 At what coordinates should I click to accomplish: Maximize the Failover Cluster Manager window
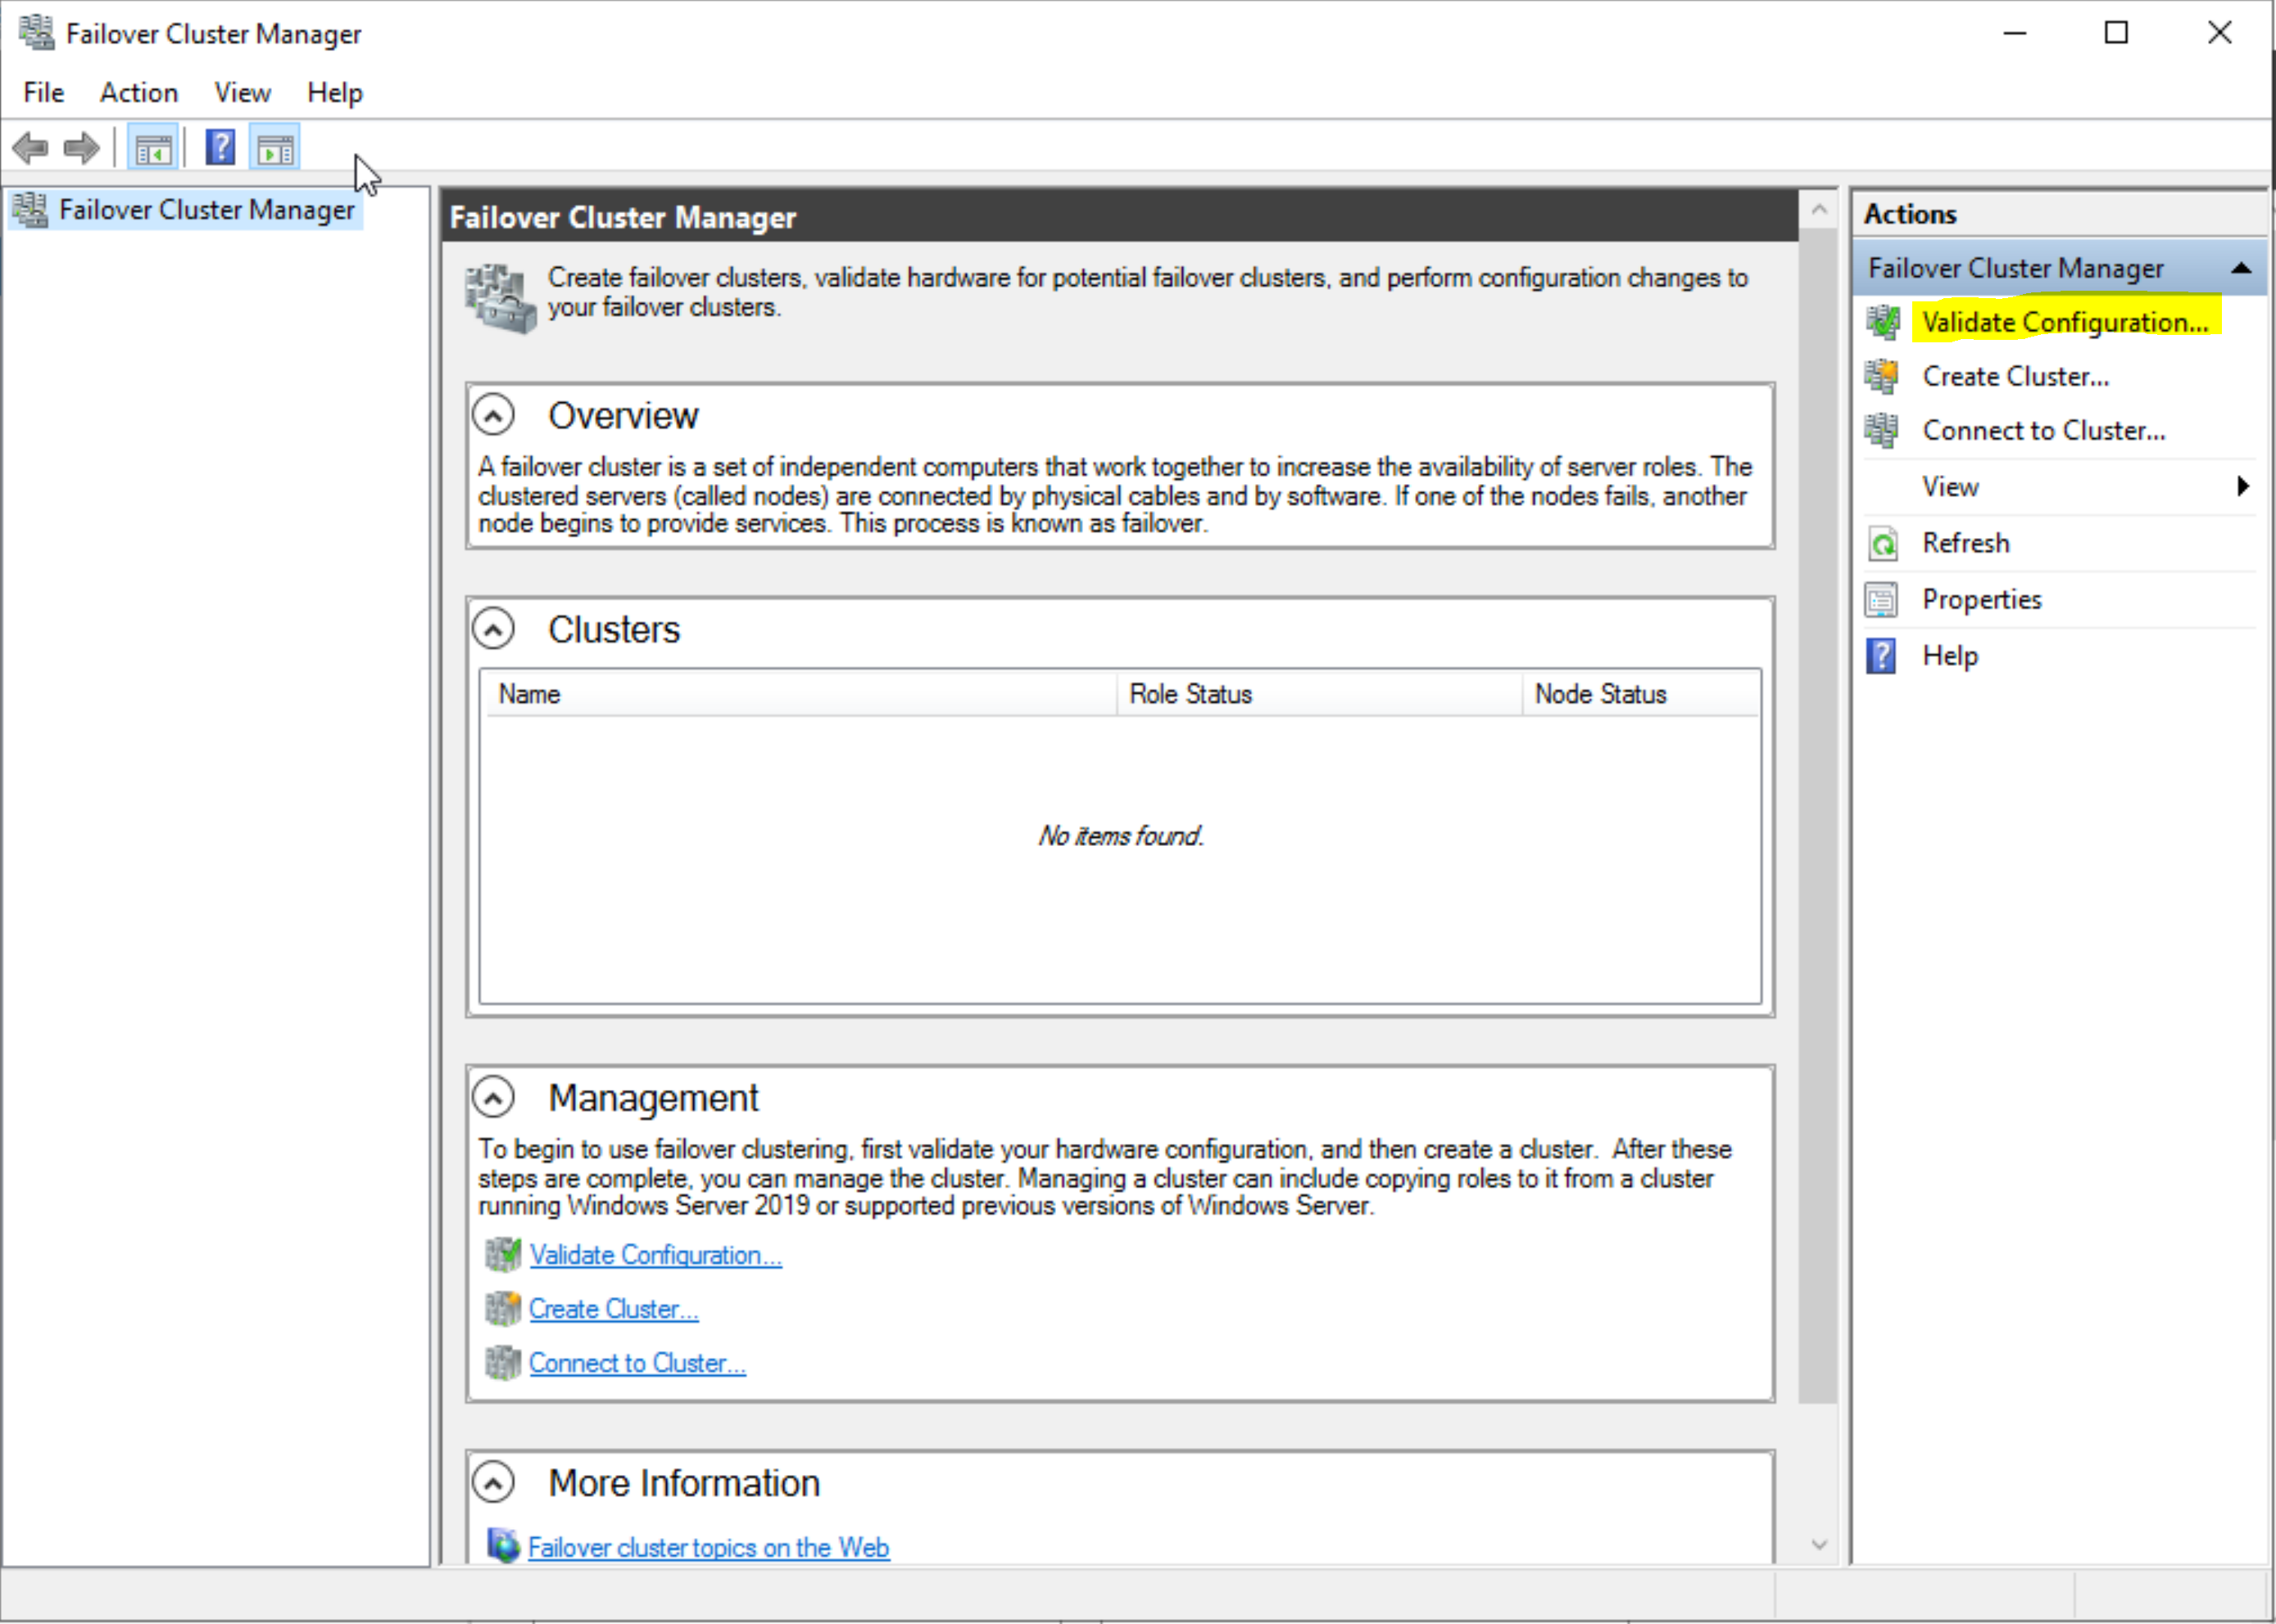point(2116,33)
